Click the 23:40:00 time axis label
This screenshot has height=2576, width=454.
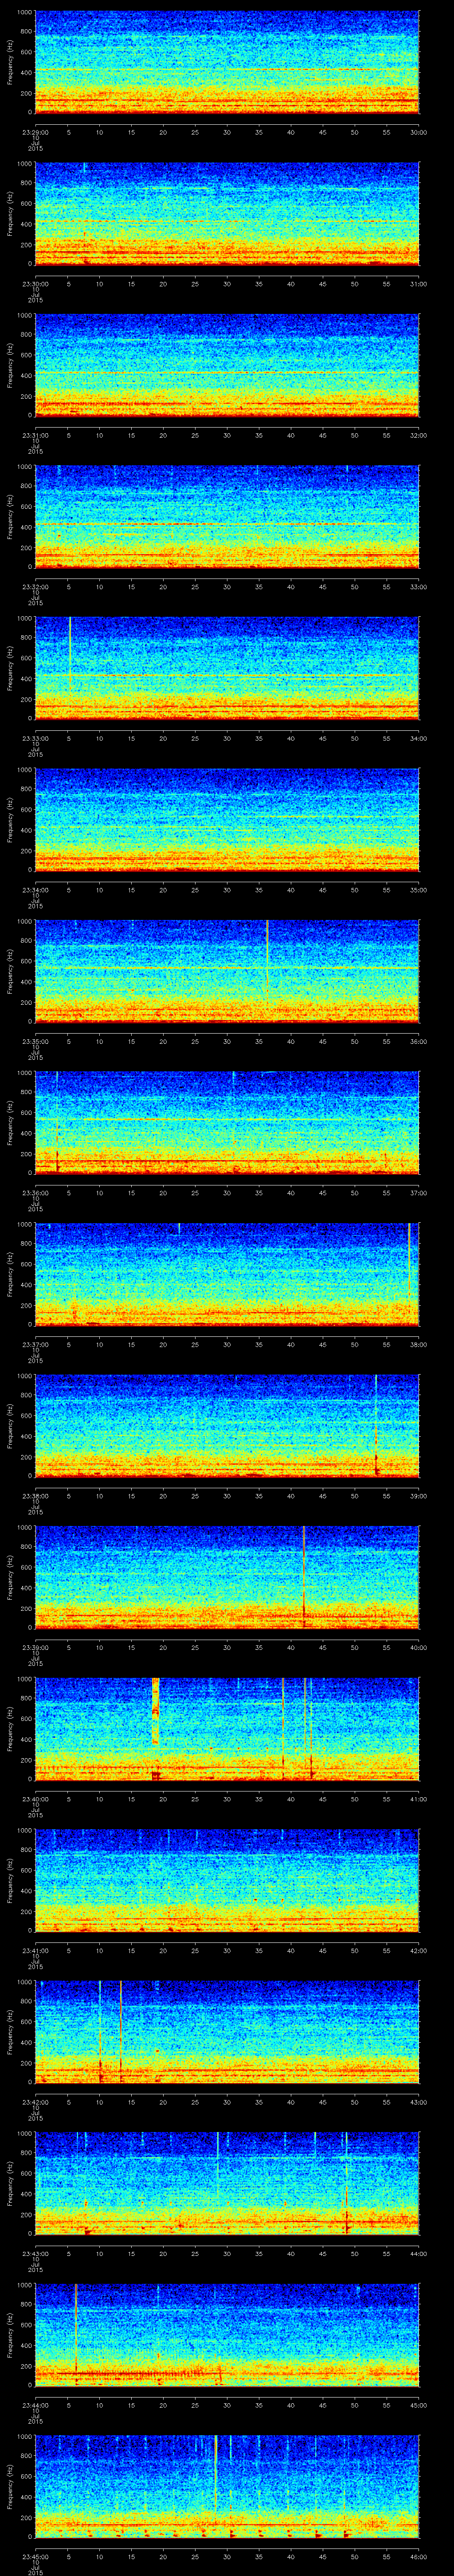click(x=35, y=1799)
